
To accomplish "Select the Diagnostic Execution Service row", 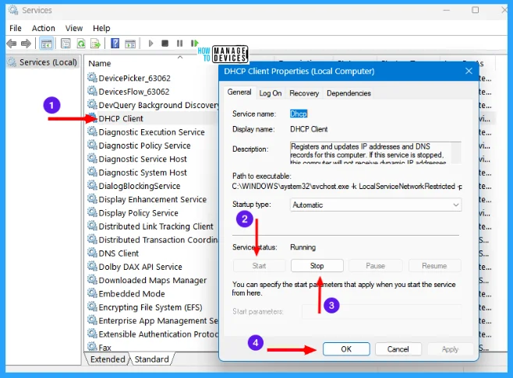I will click(x=151, y=132).
